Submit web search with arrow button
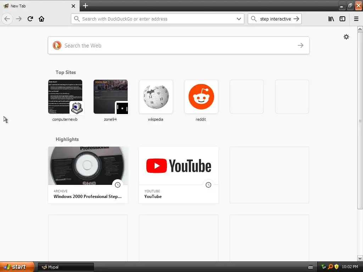 coord(301,45)
